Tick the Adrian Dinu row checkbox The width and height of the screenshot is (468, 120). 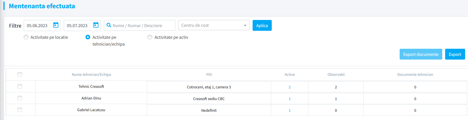pyautogui.click(x=20, y=98)
